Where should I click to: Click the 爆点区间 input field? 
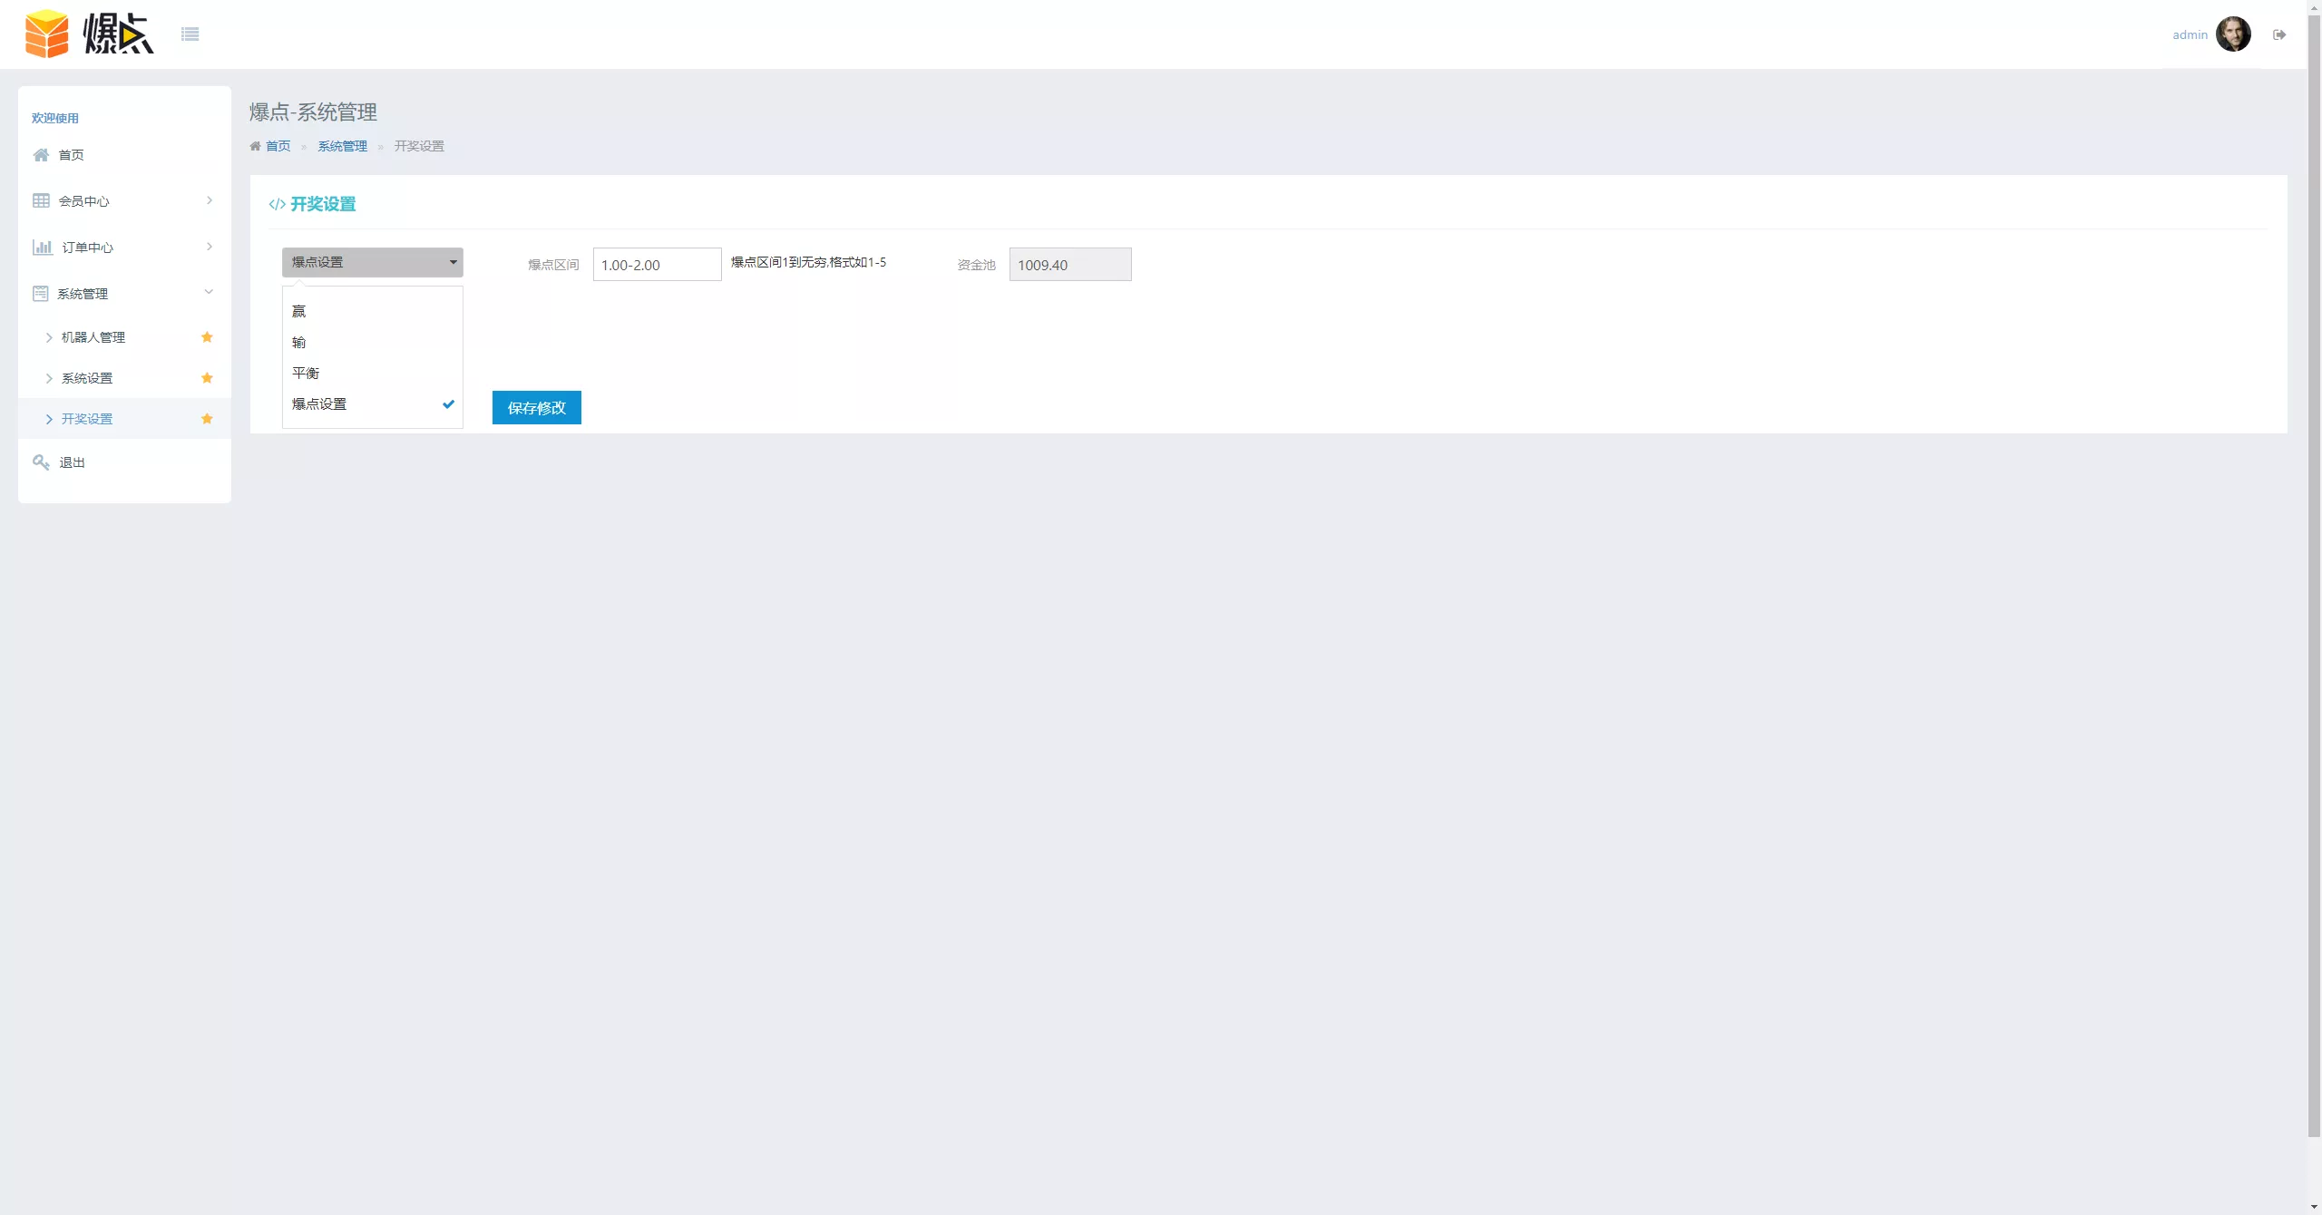point(657,265)
